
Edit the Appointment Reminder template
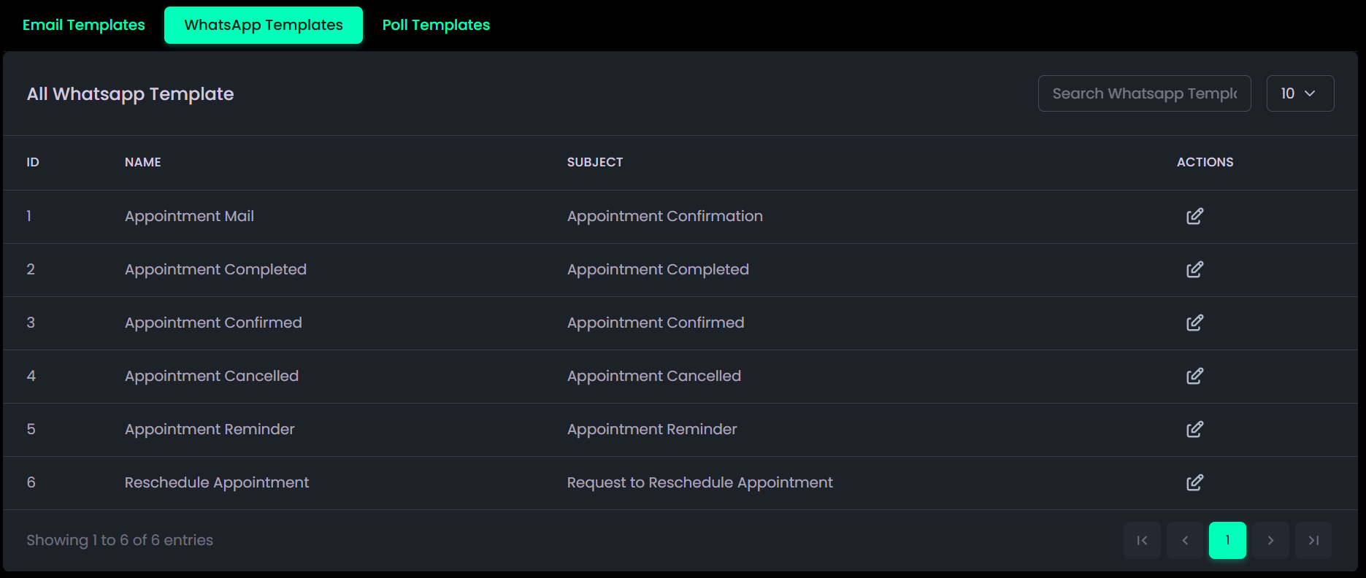pyautogui.click(x=1194, y=429)
